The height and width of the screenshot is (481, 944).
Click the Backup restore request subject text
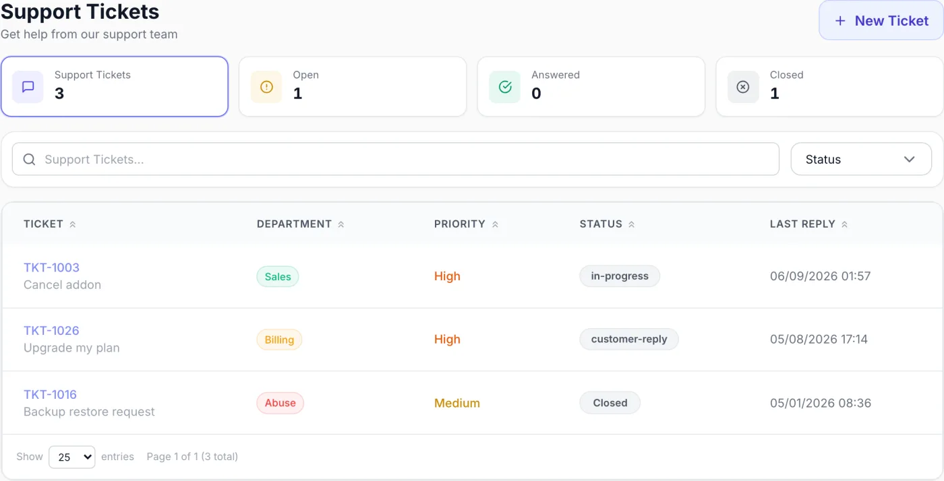point(89,412)
